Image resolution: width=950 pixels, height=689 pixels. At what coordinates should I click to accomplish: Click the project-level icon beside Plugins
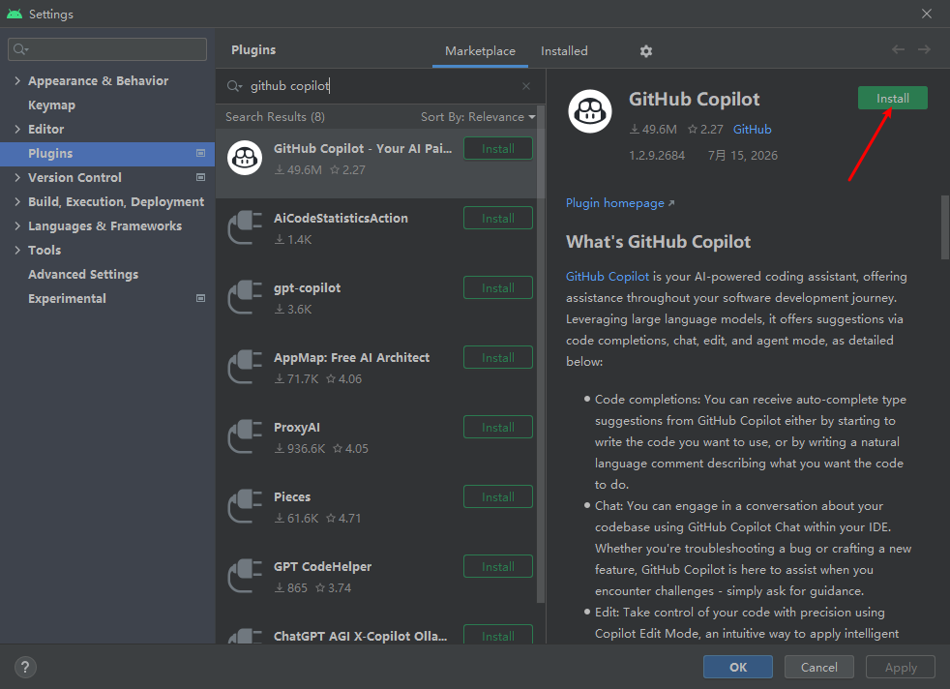(200, 153)
